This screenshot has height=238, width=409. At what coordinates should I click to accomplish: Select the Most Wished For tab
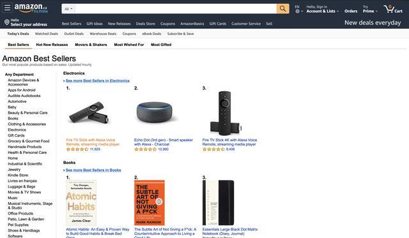click(129, 45)
